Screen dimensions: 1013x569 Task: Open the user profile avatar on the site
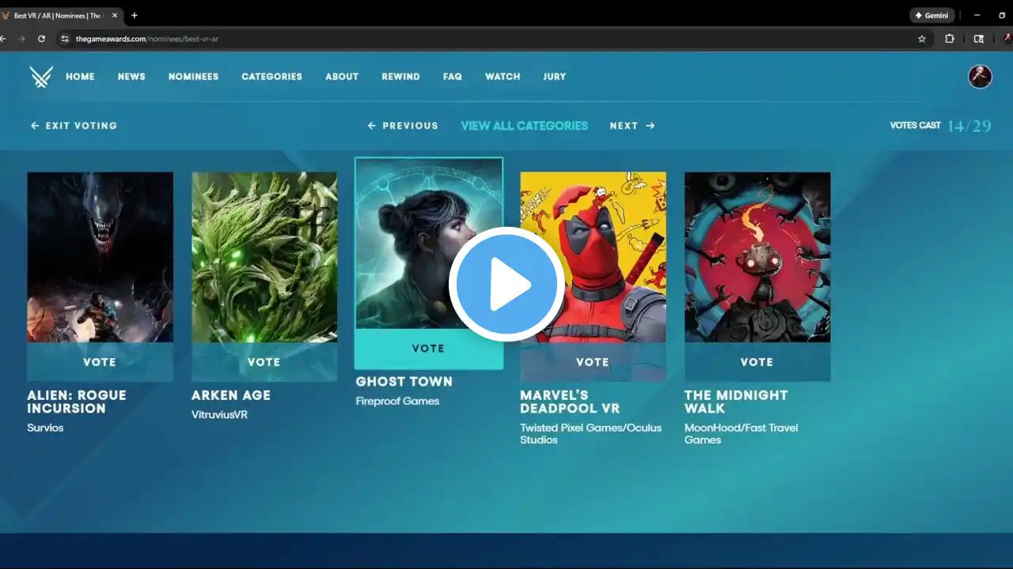[981, 77]
